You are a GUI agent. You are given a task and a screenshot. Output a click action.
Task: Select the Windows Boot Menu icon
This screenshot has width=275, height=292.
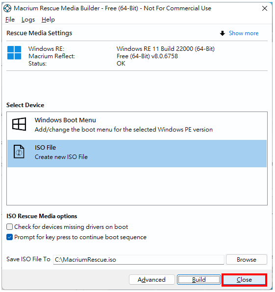pyautogui.click(x=19, y=124)
